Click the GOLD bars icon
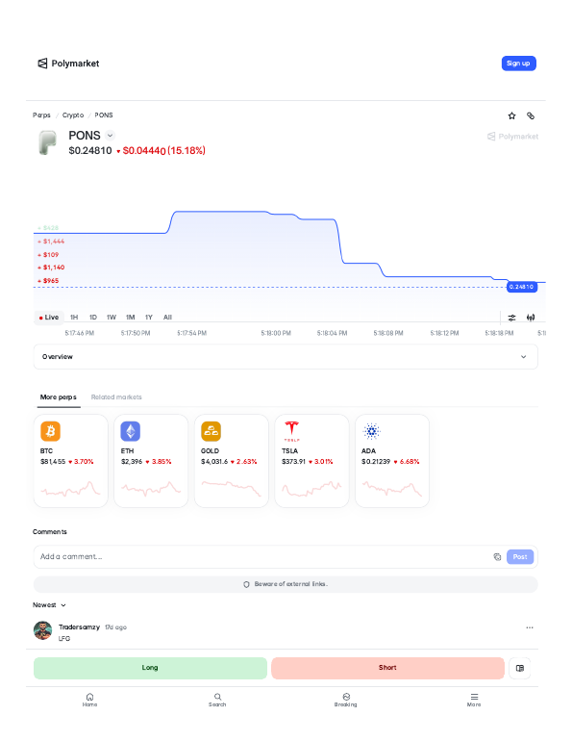572x741 pixels. [211, 431]
